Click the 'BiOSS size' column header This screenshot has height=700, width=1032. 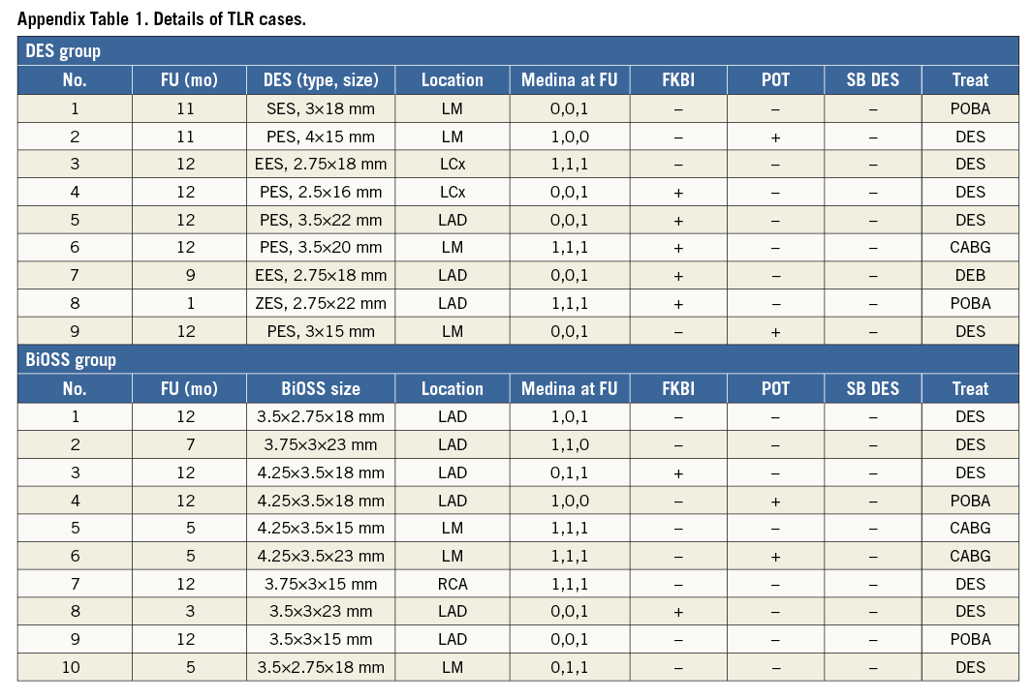(x=320, y=389)
